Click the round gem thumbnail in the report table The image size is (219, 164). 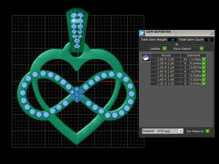coord(146,57)
